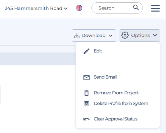Click the crossed bin Delete Profile icon
Screen dimensions: 166x133
[x=86, y=104]
